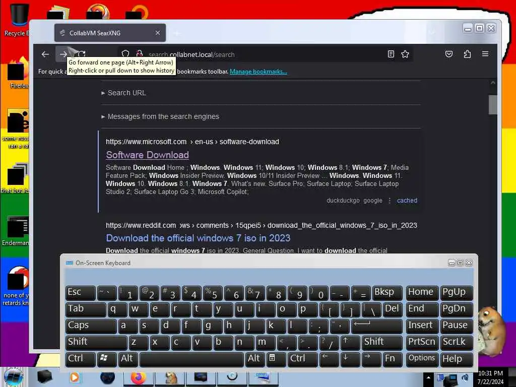Toggle the left Alt key
The width and height of the screenshot is (516, 387).
127,359
